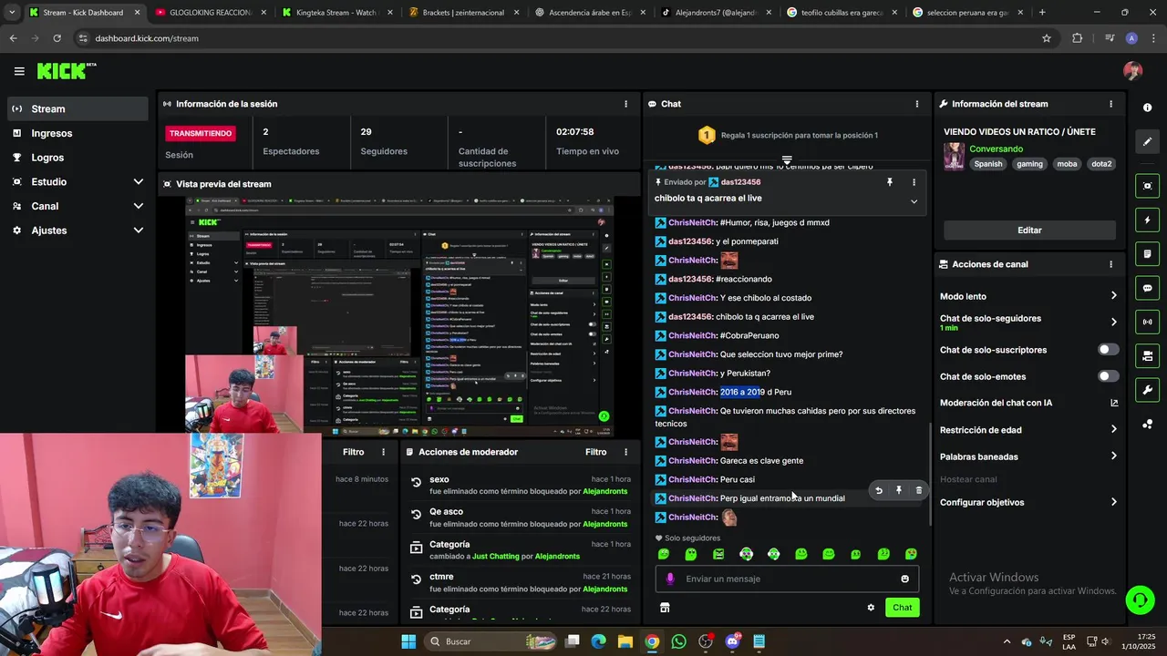Image resolution: width=1167 pixels, height=656 pixels.
Task: Select the last green emote with a red tongue
Action: point(911,554)
